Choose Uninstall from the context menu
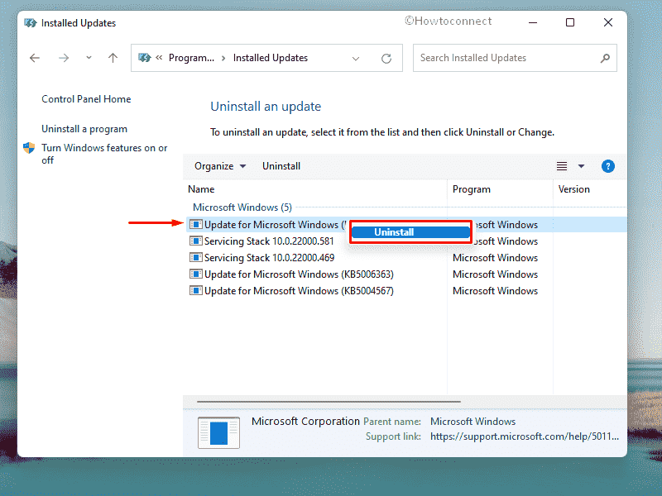The width and height of the screenshot is (662, 496). coord(410,232)
